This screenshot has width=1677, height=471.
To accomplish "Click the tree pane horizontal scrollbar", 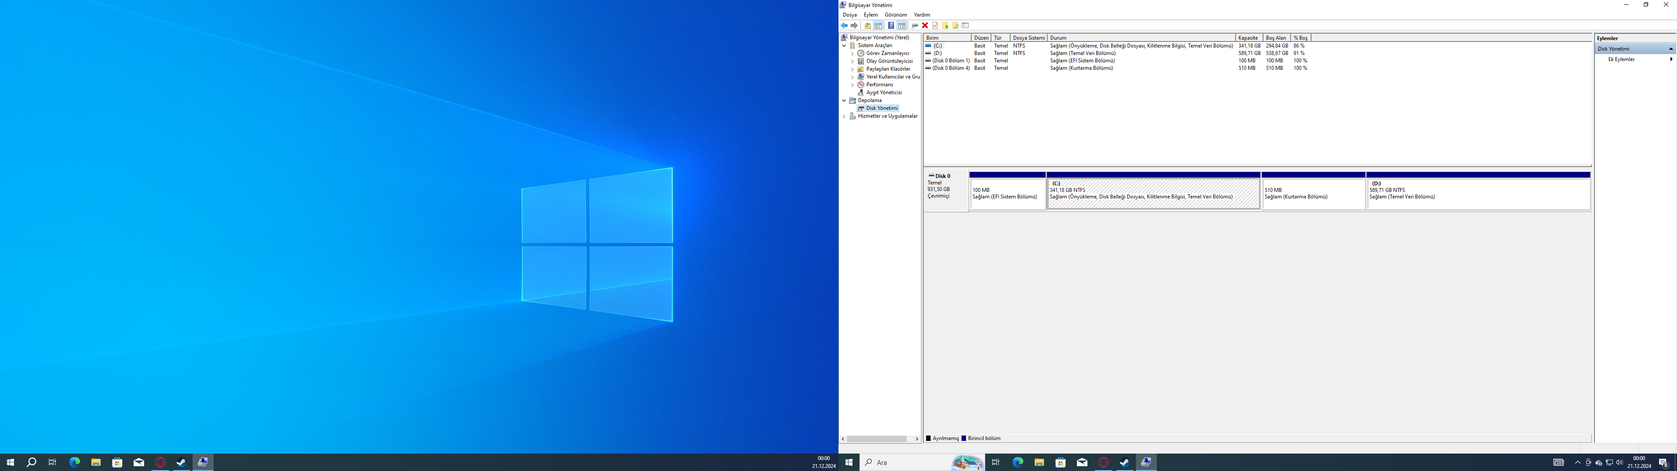I will [877, 439].
